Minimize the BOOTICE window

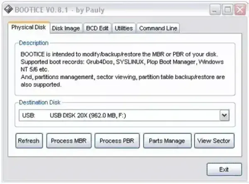click(x=215, y=10)
